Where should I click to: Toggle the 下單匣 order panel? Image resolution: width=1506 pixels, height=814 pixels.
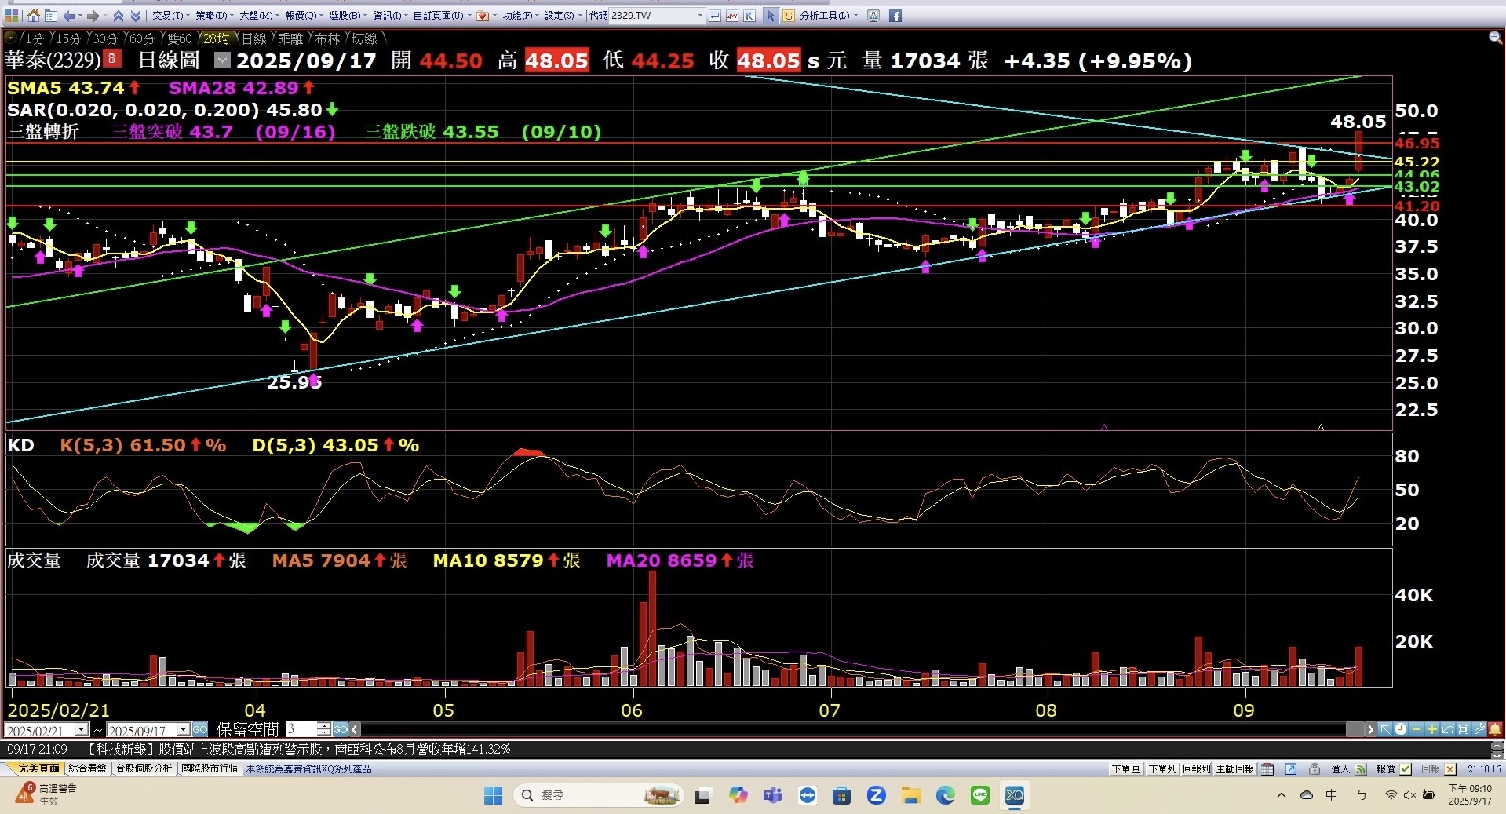1125,769
